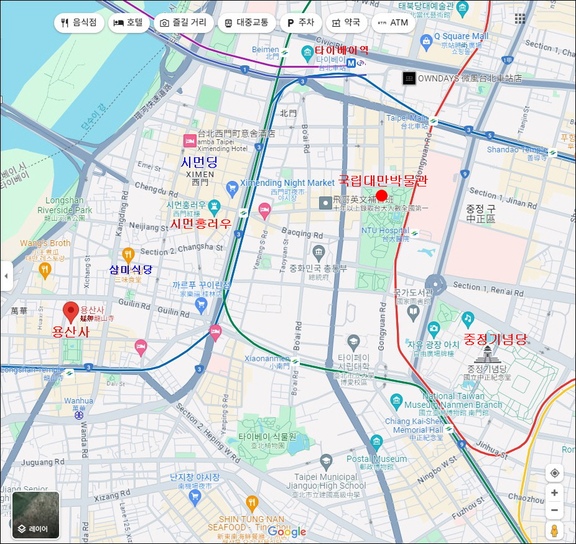Click the Longshan Temple station label

pos(32,373)
